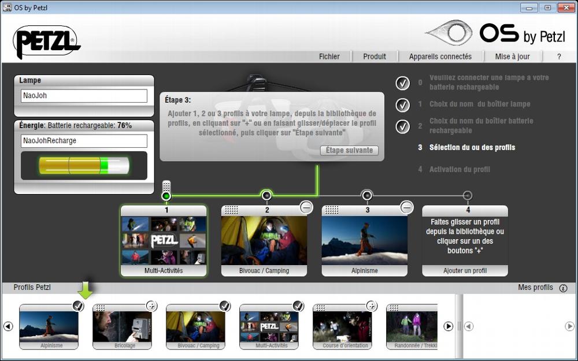Toggle the checkmark on Alpinisme library profile

click(x=78, y=306)
